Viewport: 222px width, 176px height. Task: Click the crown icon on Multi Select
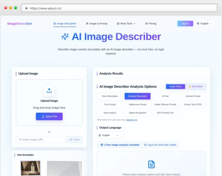[x=190, y=87]
